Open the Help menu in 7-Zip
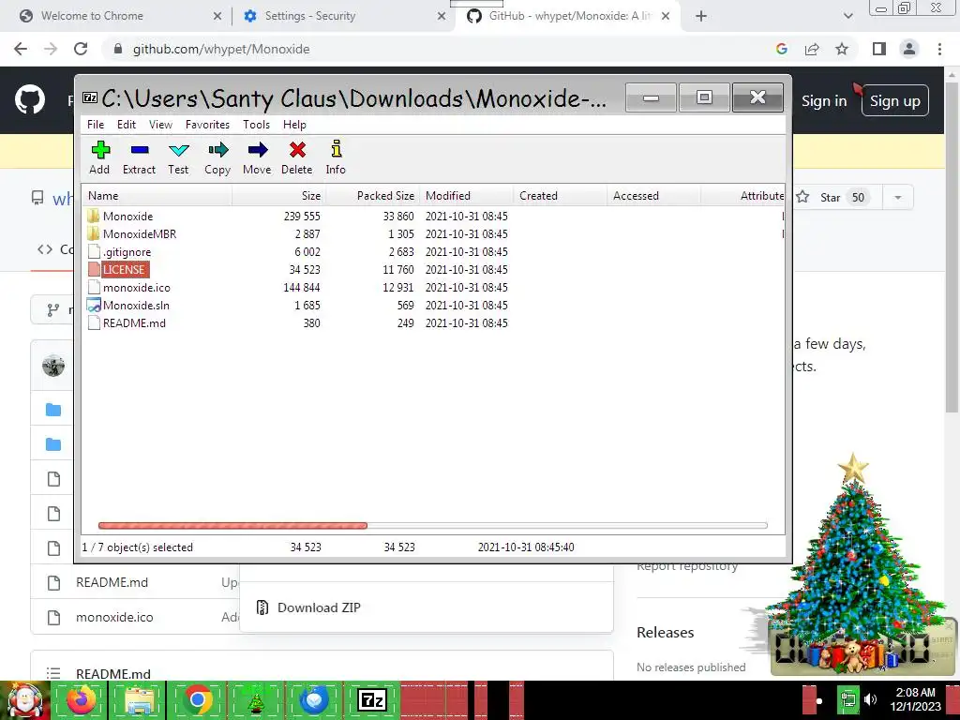The width and height of the screenshot is (960, 720). pyautogui.click(x=294, y=125)
